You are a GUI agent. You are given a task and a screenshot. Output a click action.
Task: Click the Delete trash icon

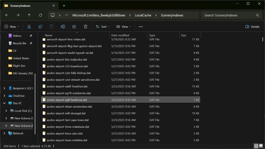click(x=86, y=26)
